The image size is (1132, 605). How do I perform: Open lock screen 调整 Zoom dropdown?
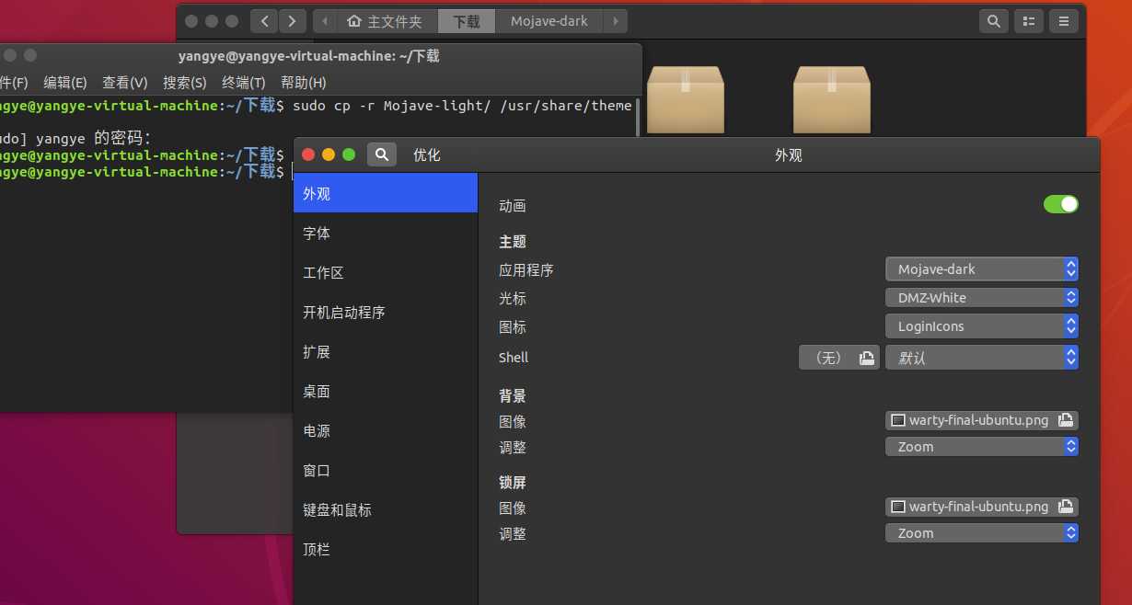pyautogui.click(x=982, y=532)
